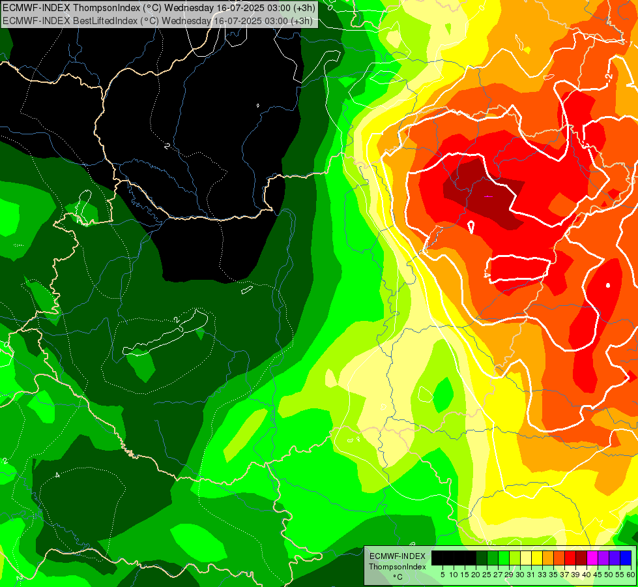The image size is (638, 587).
Task: Click the magenta 40–45 legend swatch
Action: pyautogui.click(x=592, y=558)
